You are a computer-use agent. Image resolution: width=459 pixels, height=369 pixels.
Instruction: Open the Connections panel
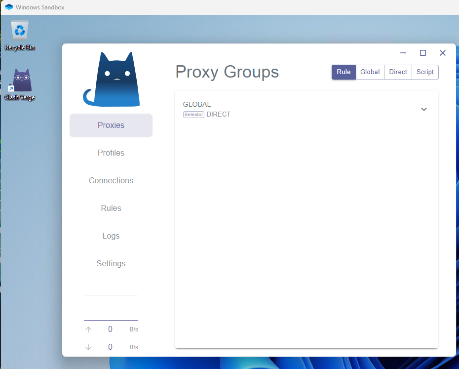111,180
